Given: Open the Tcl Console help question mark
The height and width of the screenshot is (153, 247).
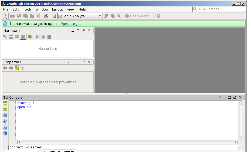Looking at the screenshot, I should point(220,98).
